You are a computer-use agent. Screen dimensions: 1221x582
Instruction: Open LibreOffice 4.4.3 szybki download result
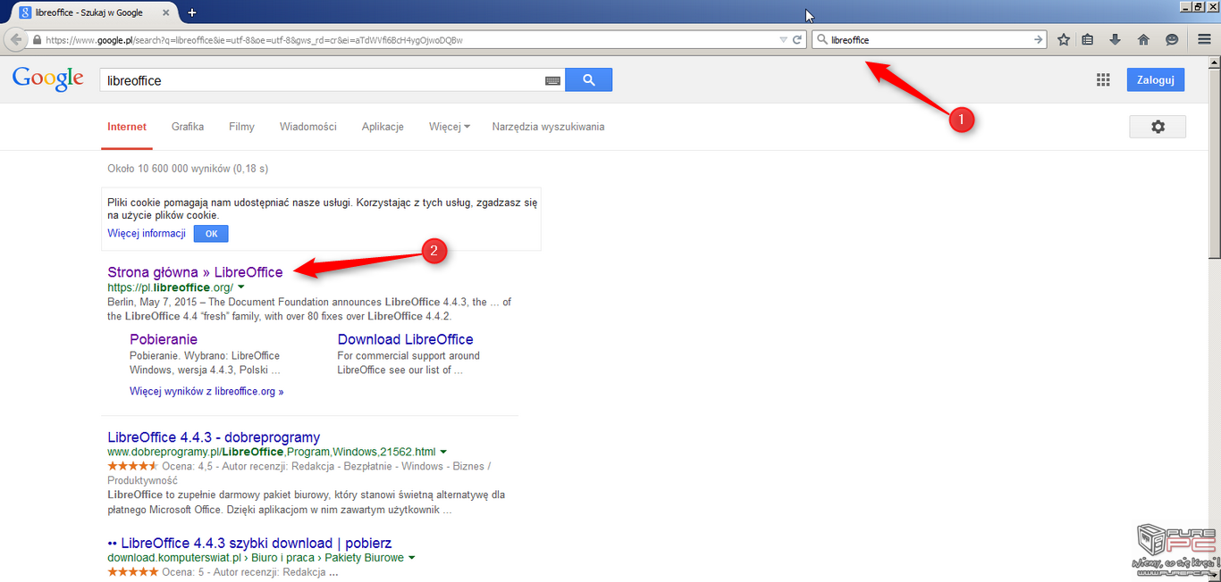coord(249,543)
